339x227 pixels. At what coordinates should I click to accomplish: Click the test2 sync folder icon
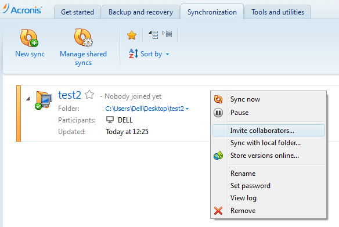coord(44,100)
